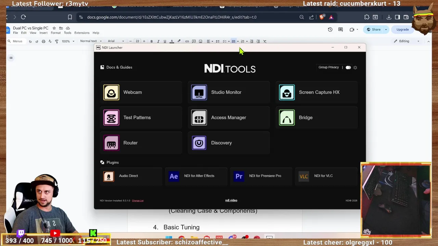The width and height of the screenshot is (438, 246).
Task: Redo the last action in Docs
Action: (x=37, y=41)
